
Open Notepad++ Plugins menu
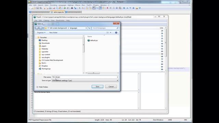pos(96,5)
